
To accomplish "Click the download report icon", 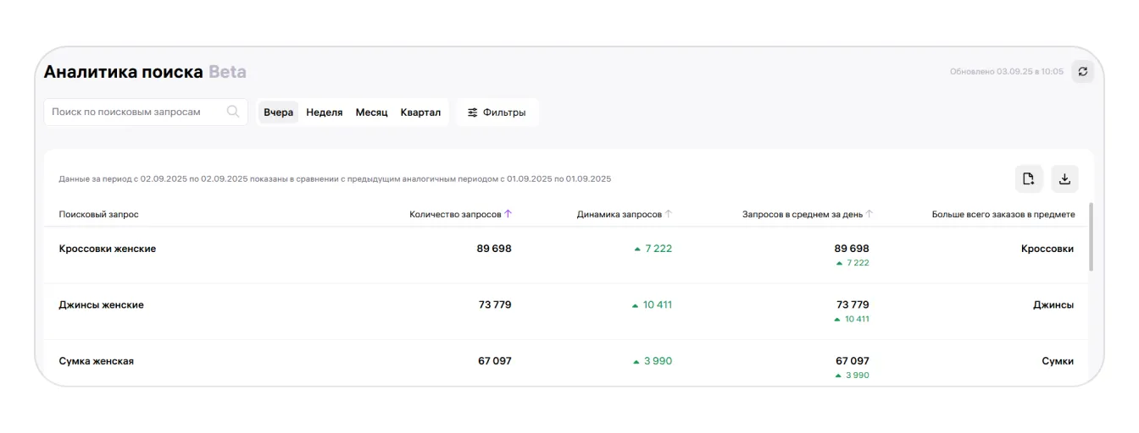I will point(1064,178).
